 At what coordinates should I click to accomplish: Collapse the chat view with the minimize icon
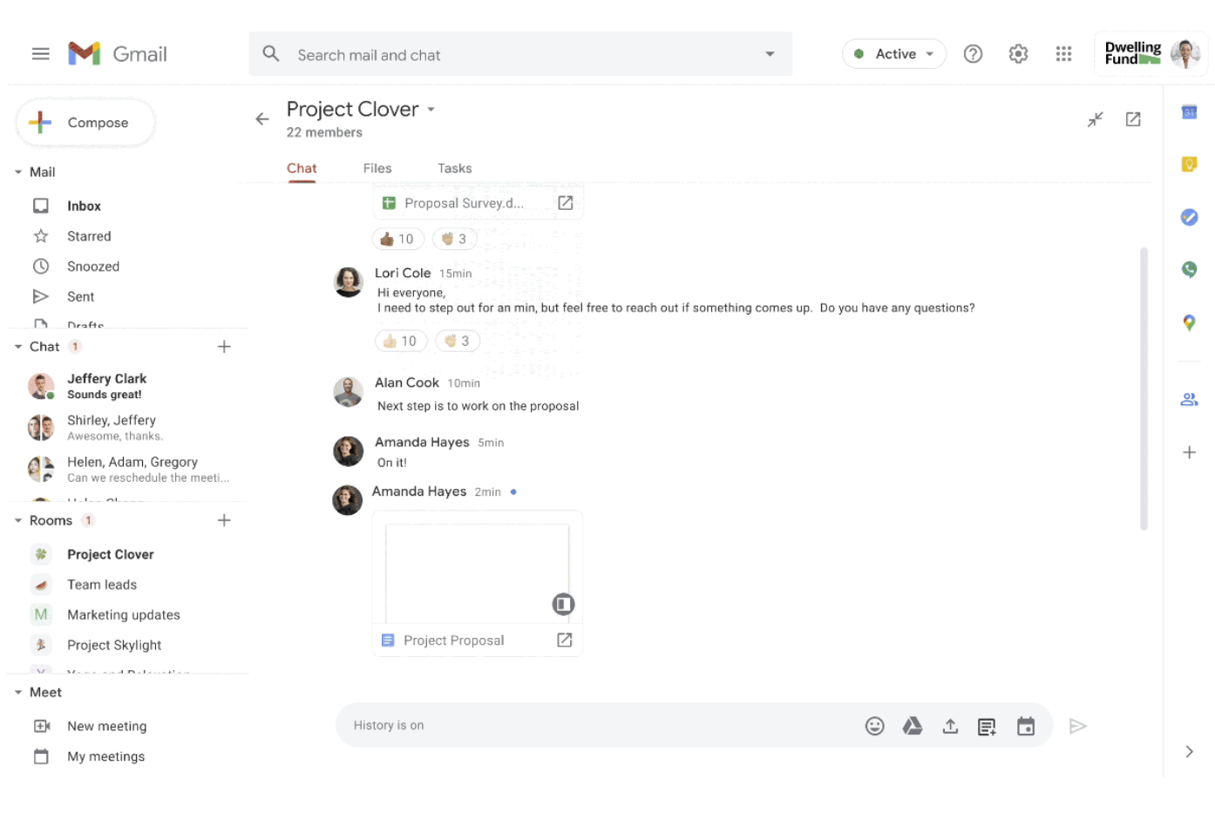(x=1096, y=119)
